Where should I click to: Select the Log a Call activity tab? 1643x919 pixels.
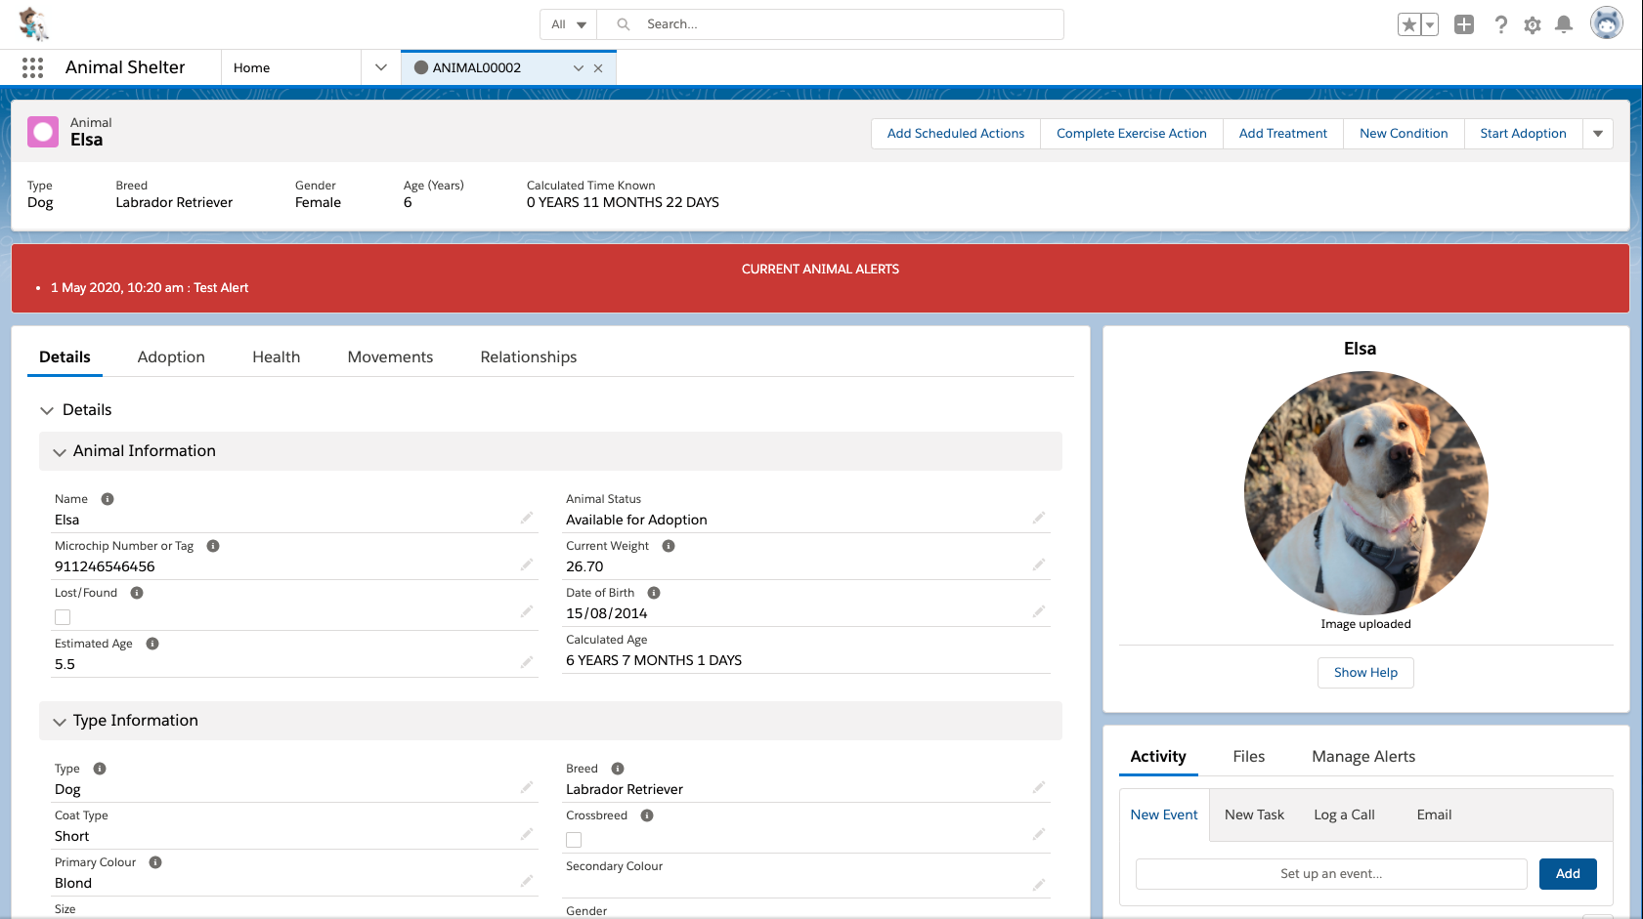1344,815
